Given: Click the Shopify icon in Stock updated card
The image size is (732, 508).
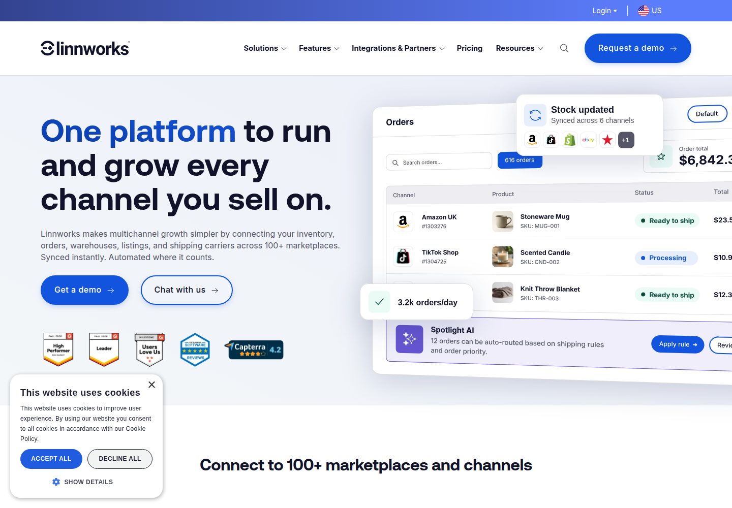Looking at the screenshot, I should [570, 140].
